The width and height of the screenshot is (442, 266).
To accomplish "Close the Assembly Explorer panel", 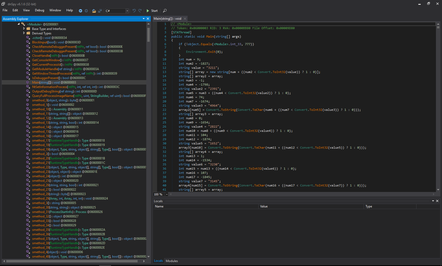I will (x=148, y=19).
